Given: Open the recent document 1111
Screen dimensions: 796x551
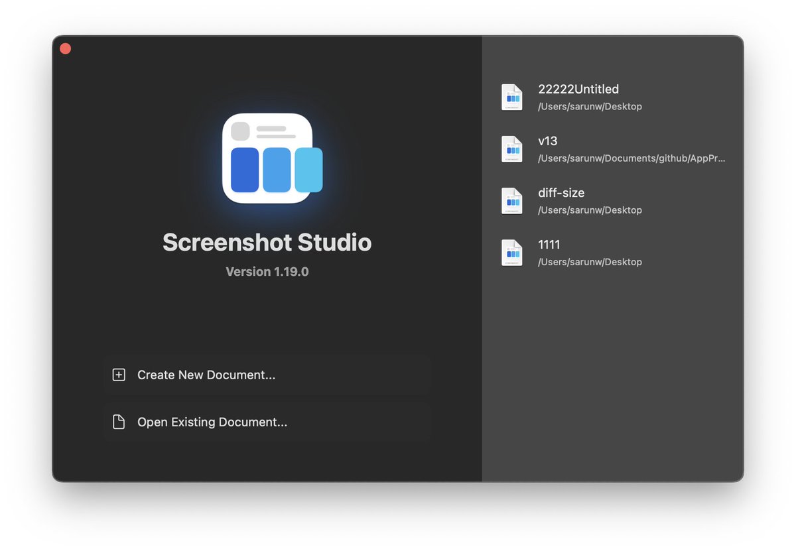Looking at the screenshot, I should click(x=612, y=253).
